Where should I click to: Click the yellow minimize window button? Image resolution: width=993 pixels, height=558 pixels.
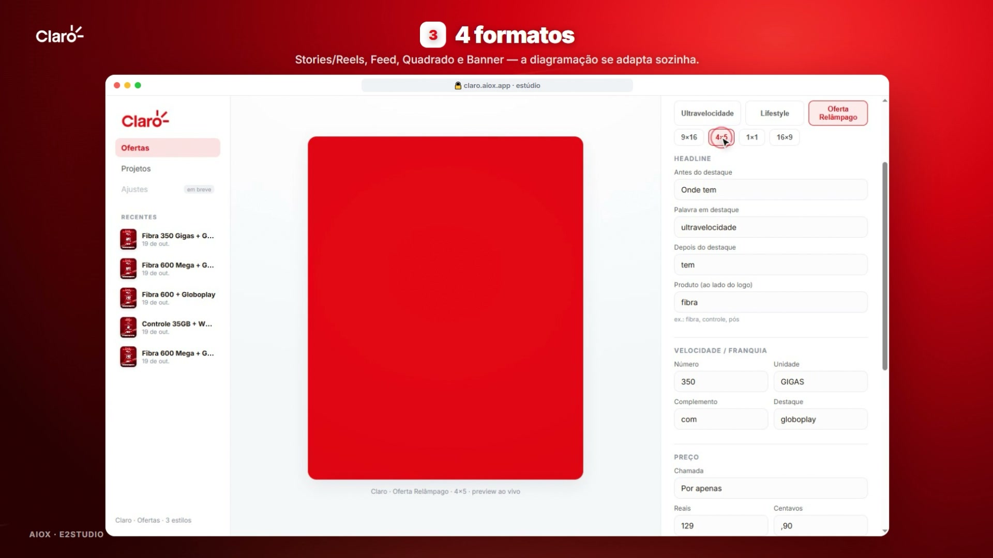coord(127,85)
